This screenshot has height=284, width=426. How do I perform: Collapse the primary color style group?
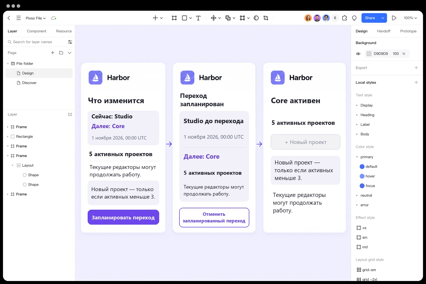pyautogui.click(x=357, y=157)
